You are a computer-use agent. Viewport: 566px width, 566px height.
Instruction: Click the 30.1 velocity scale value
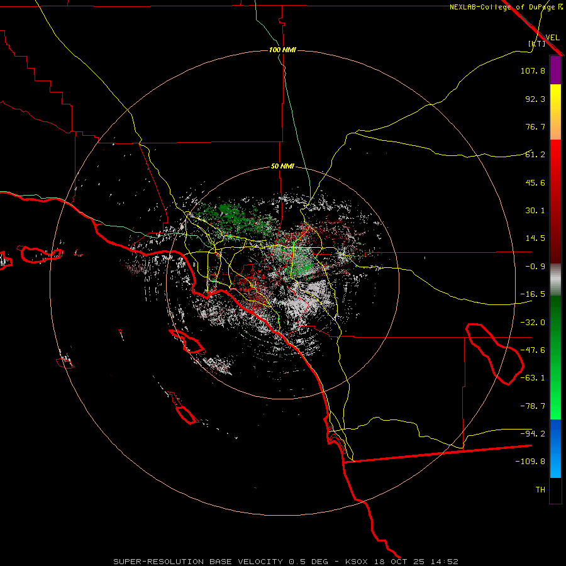coord(535,211)
